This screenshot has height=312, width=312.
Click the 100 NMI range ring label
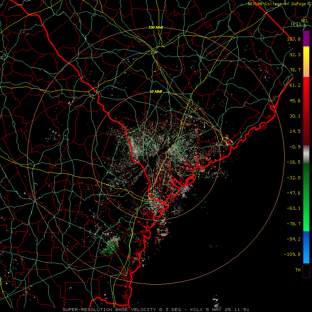[x=156, y=27]
